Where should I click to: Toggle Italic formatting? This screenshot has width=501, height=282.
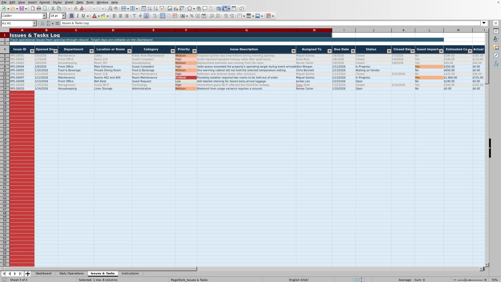[x=77, y=16]
